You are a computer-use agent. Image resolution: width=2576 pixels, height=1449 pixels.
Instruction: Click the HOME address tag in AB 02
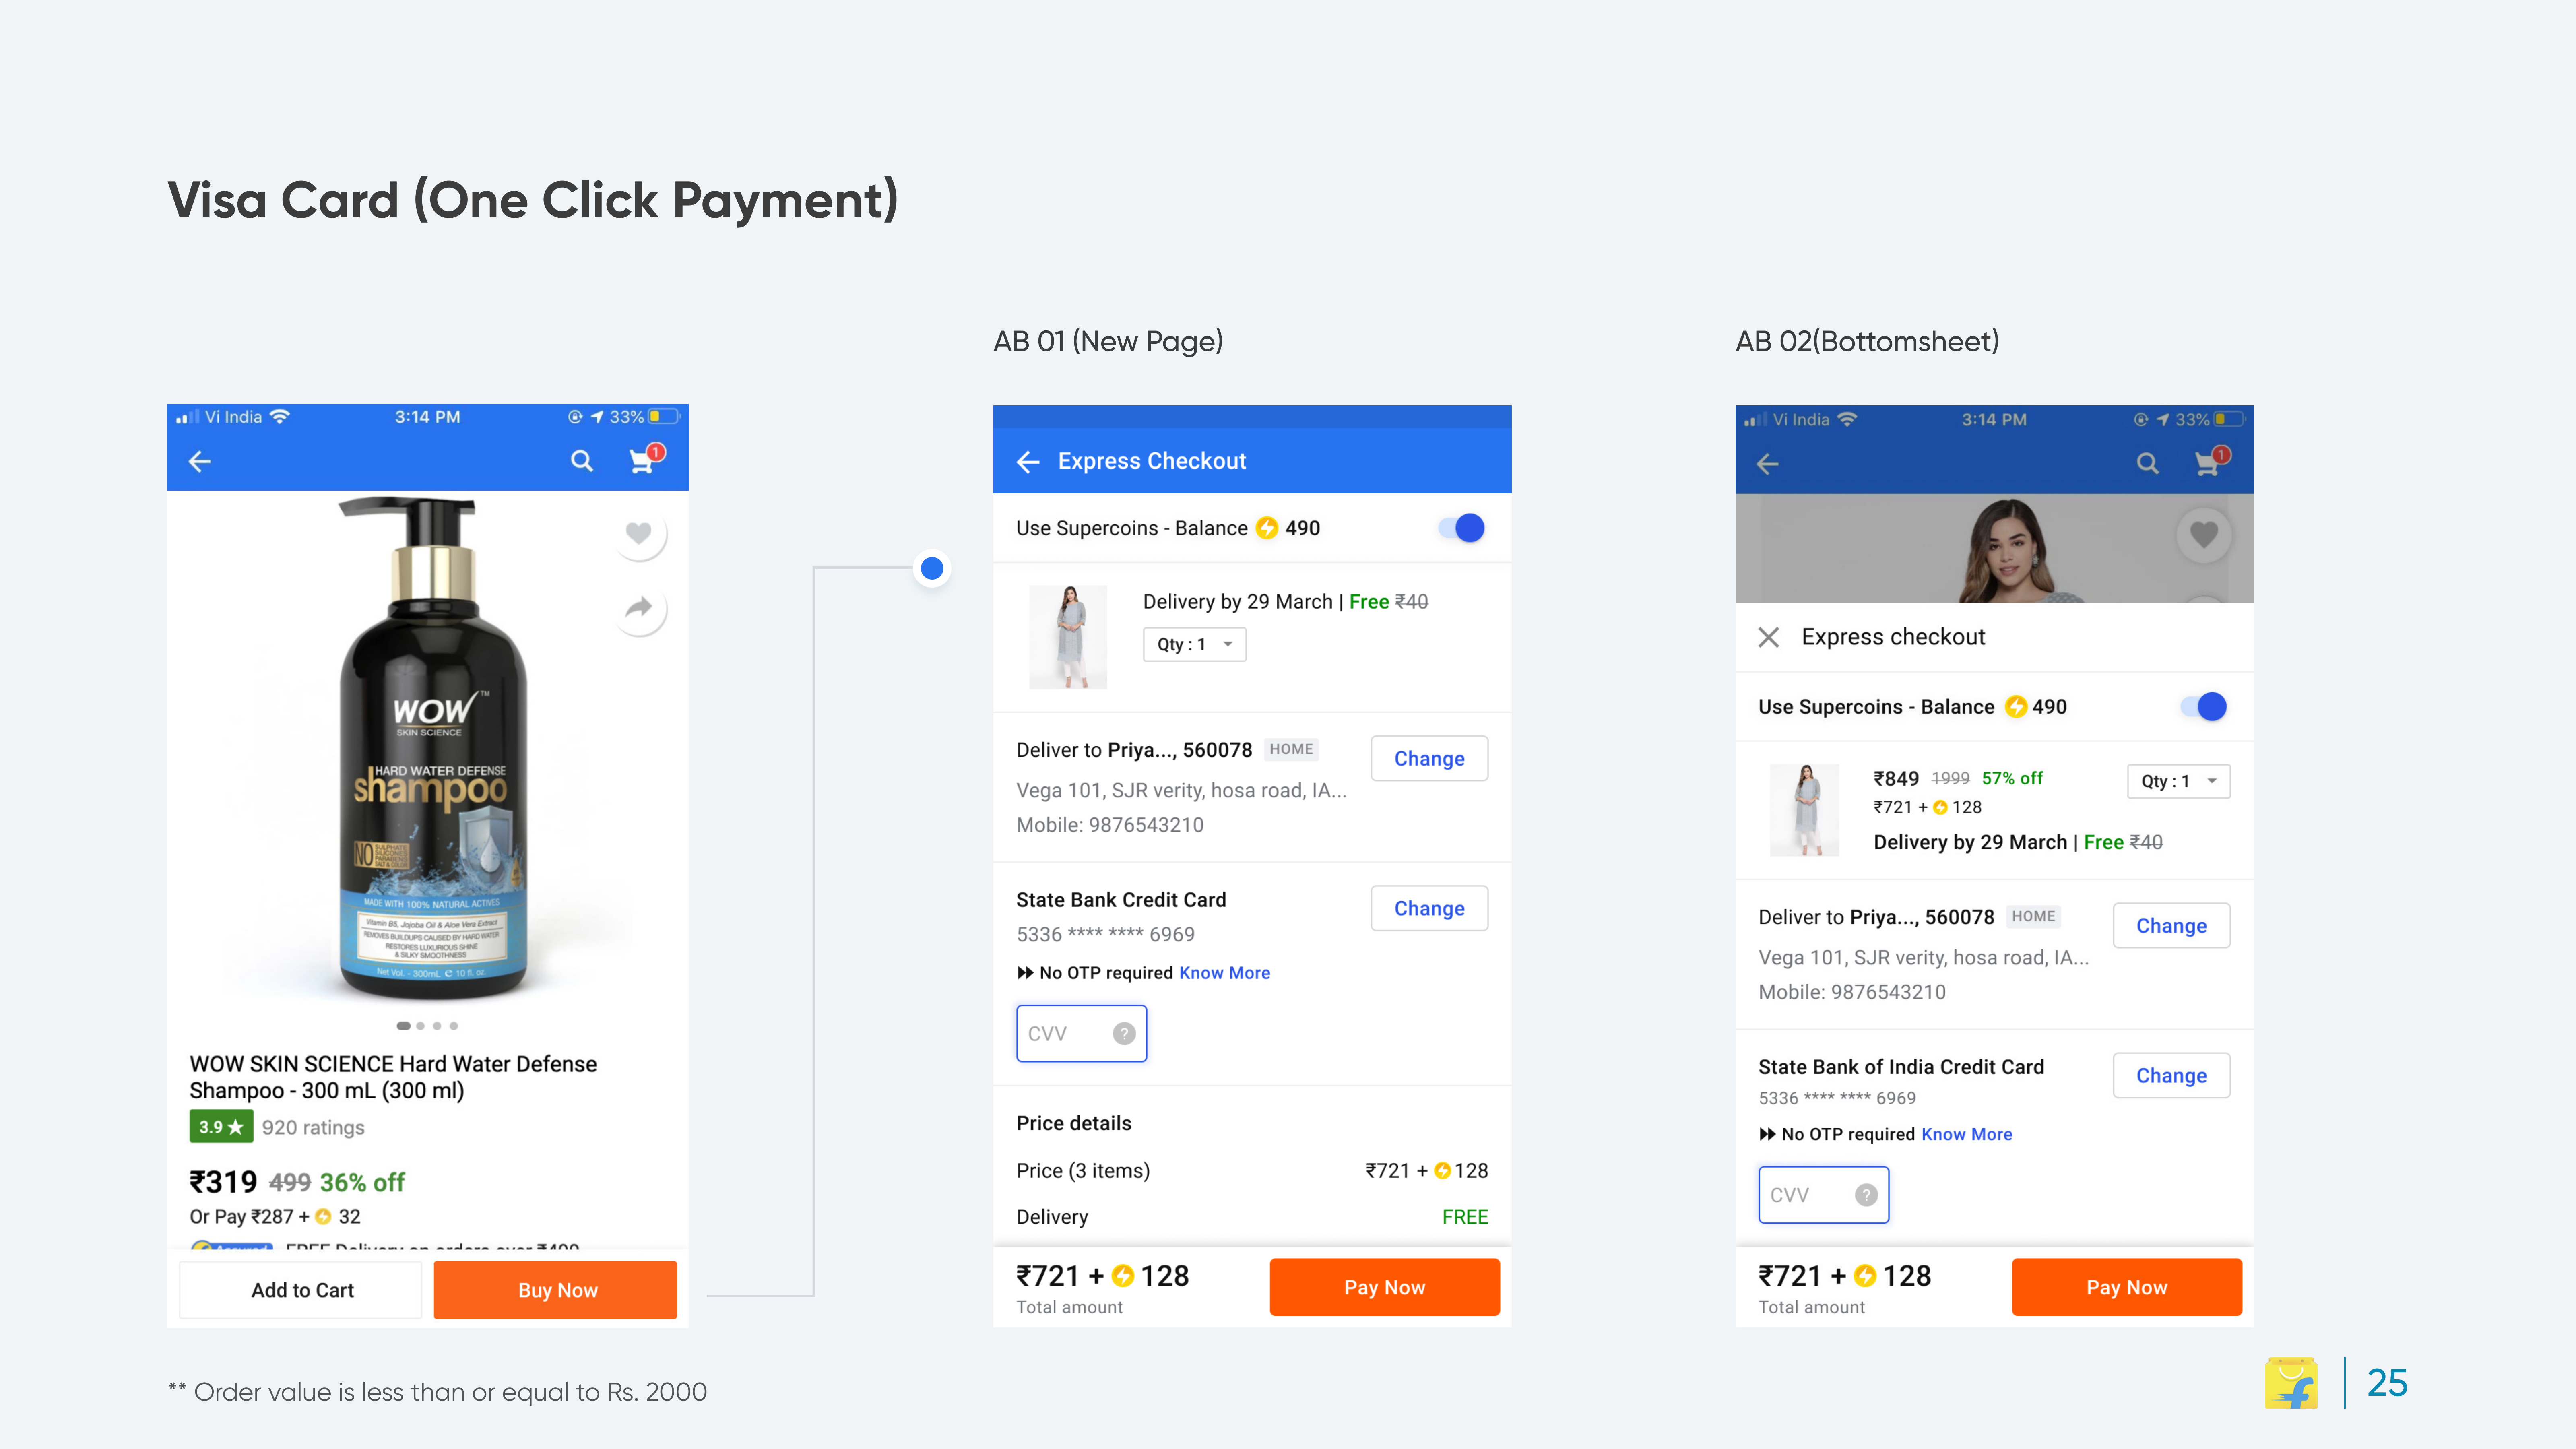pos(2033,916)
